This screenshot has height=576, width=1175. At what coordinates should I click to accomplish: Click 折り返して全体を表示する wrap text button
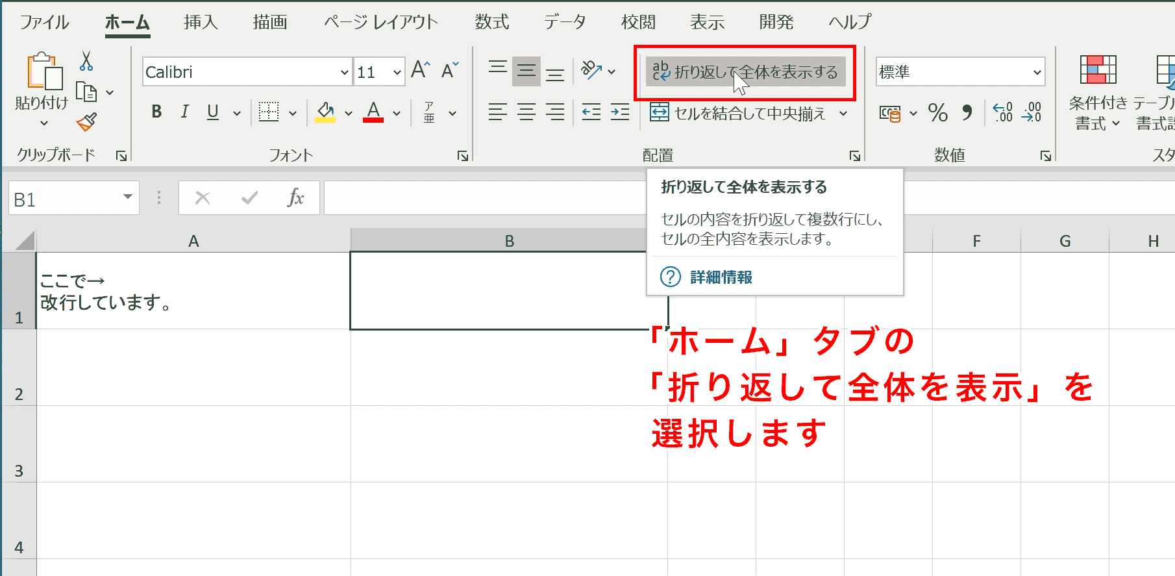click(745, 71)
